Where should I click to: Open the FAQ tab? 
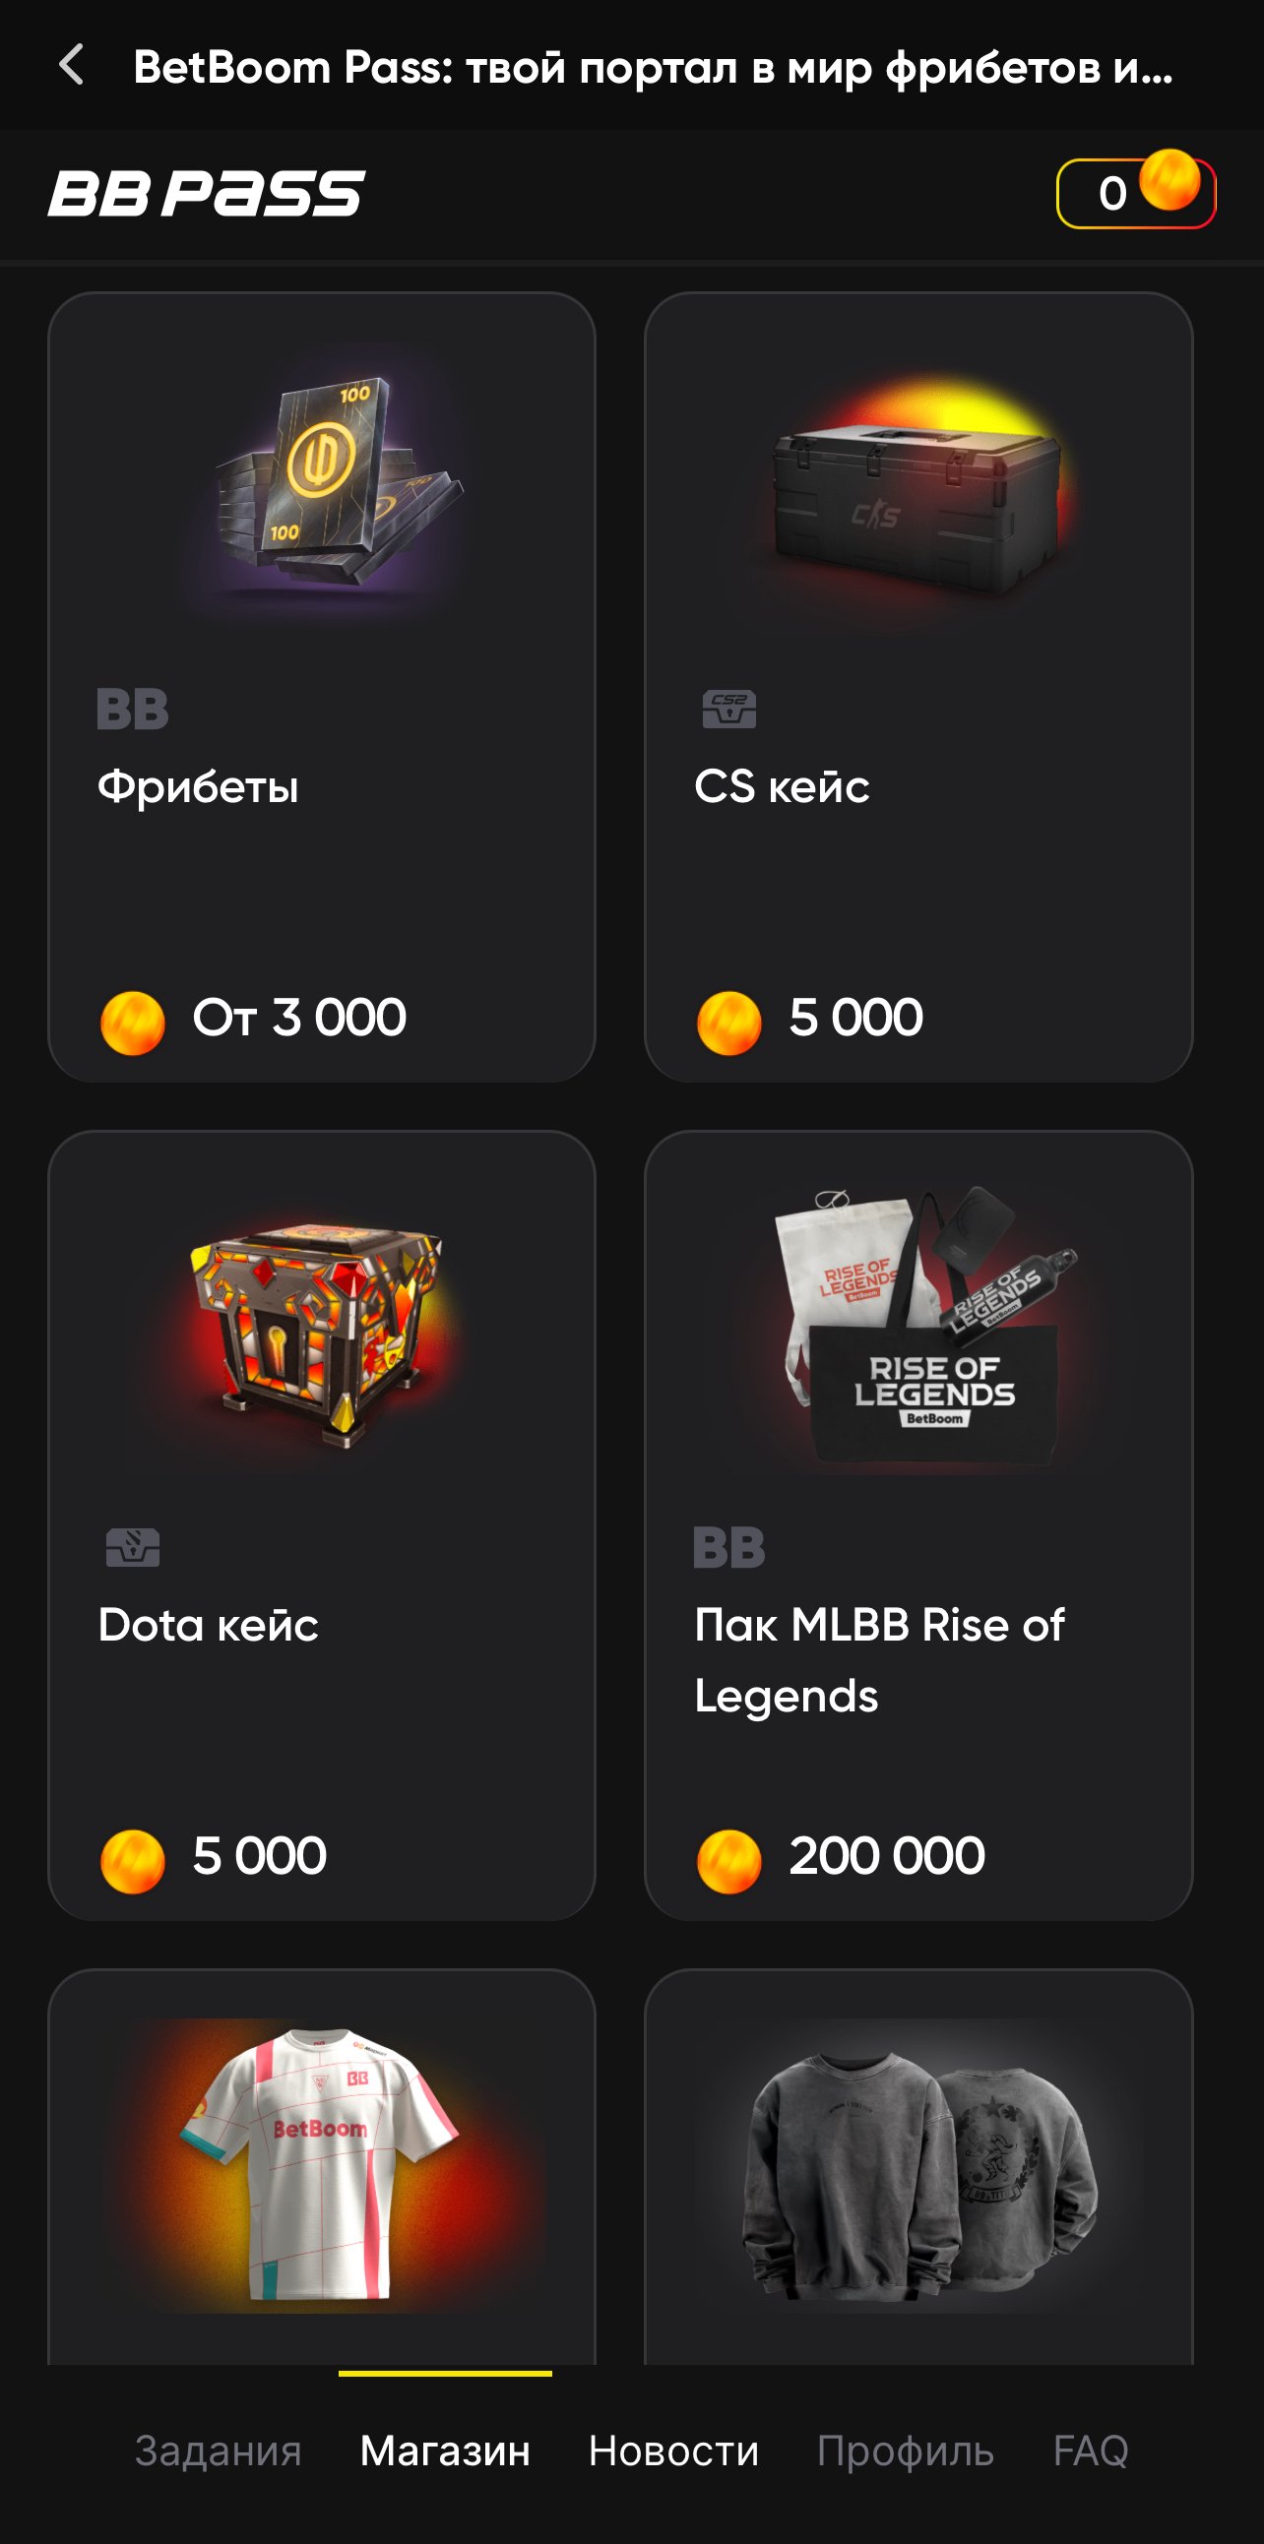(x=1090, y=2451)
